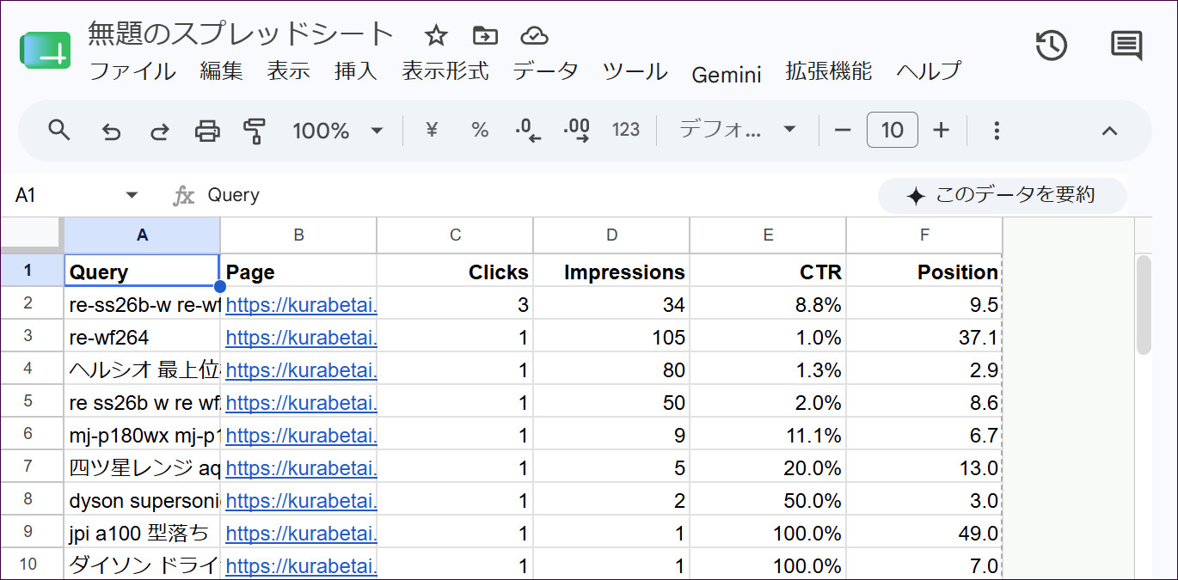Open the kurabetai link in row 3
Viewport: 1178px width, 580px height.
[x=301, y=337]
